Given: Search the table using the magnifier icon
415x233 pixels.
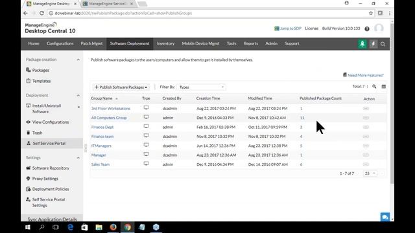Looking at the screenshot, I should coord(374,87).
